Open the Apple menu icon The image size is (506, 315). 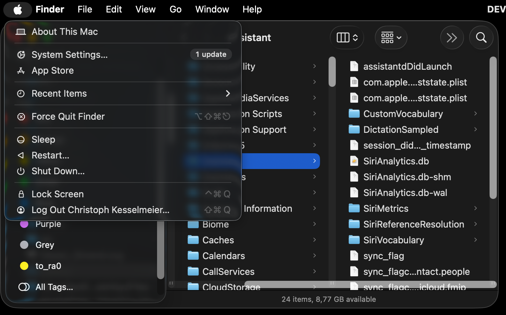point(18,10)
